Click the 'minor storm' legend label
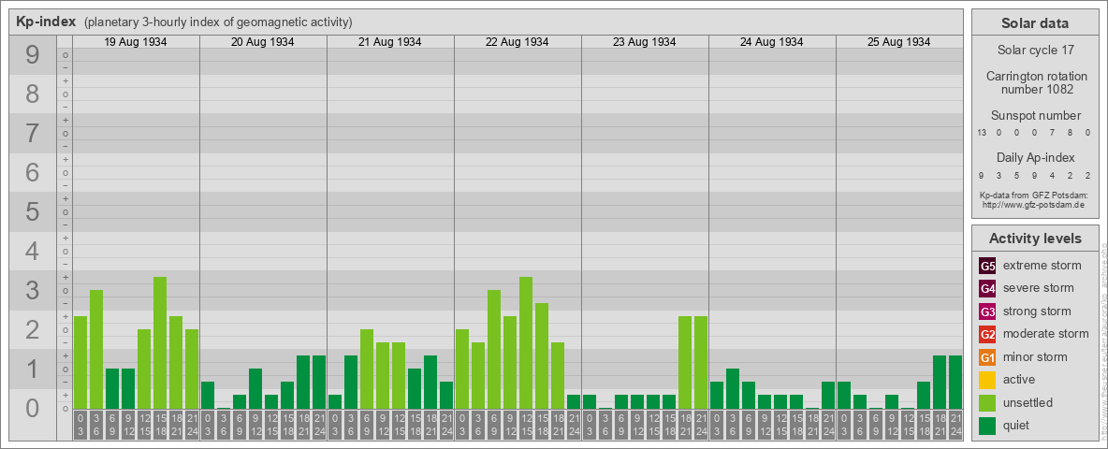The height and width of the screenshot is (449, 1108). [x=1035, y=357]
